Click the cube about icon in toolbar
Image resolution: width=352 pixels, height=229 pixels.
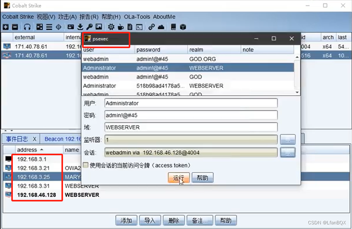183,27
